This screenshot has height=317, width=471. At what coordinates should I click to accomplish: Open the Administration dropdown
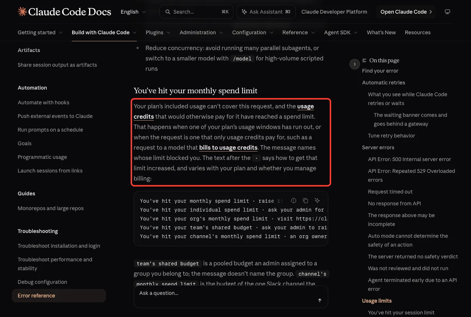click(201, 32)
